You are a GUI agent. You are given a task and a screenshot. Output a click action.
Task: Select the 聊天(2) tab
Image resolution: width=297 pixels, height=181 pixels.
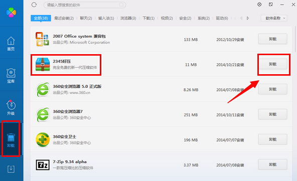86,18
